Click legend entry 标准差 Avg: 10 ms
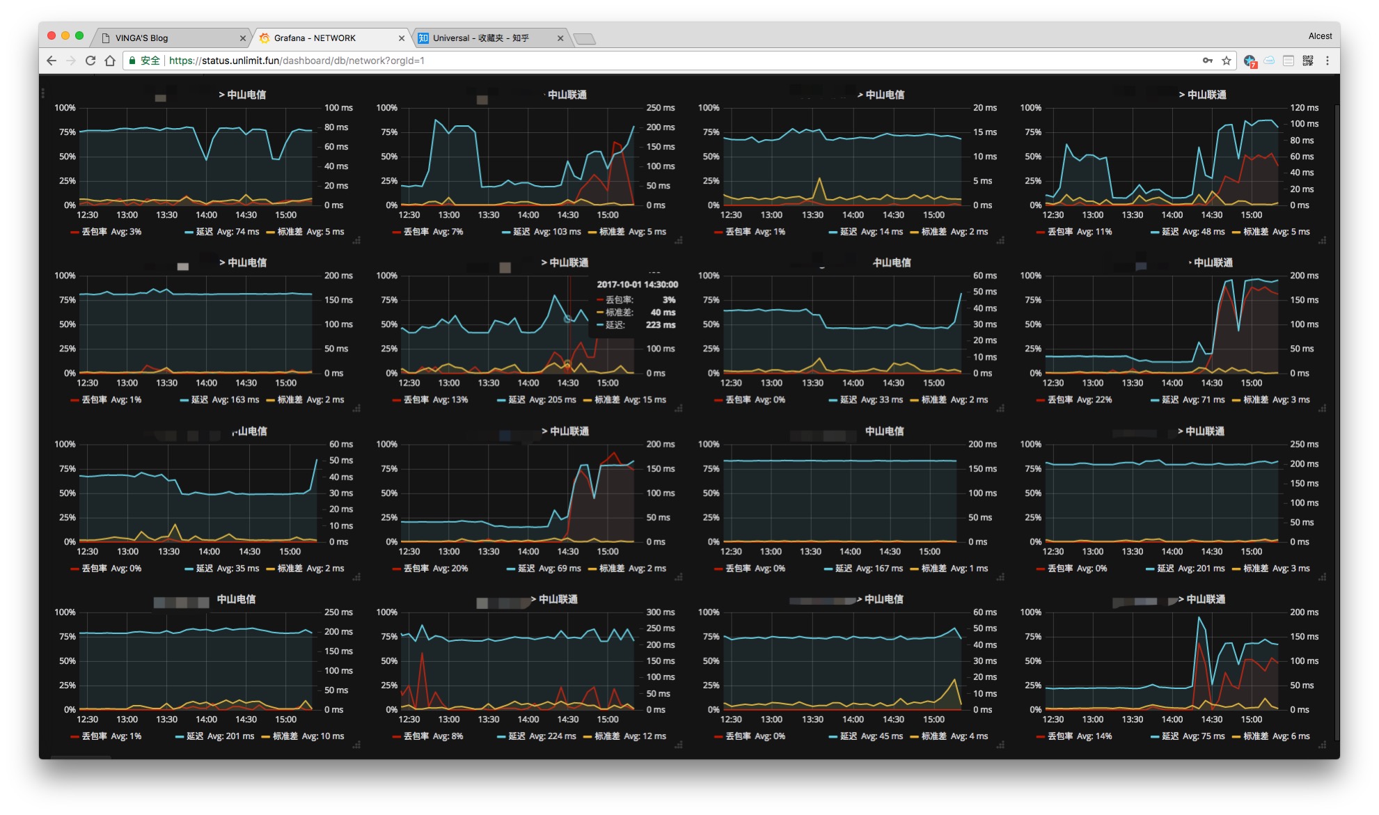The width and height of the screenshot is (1379, 815). pos(303,736)
